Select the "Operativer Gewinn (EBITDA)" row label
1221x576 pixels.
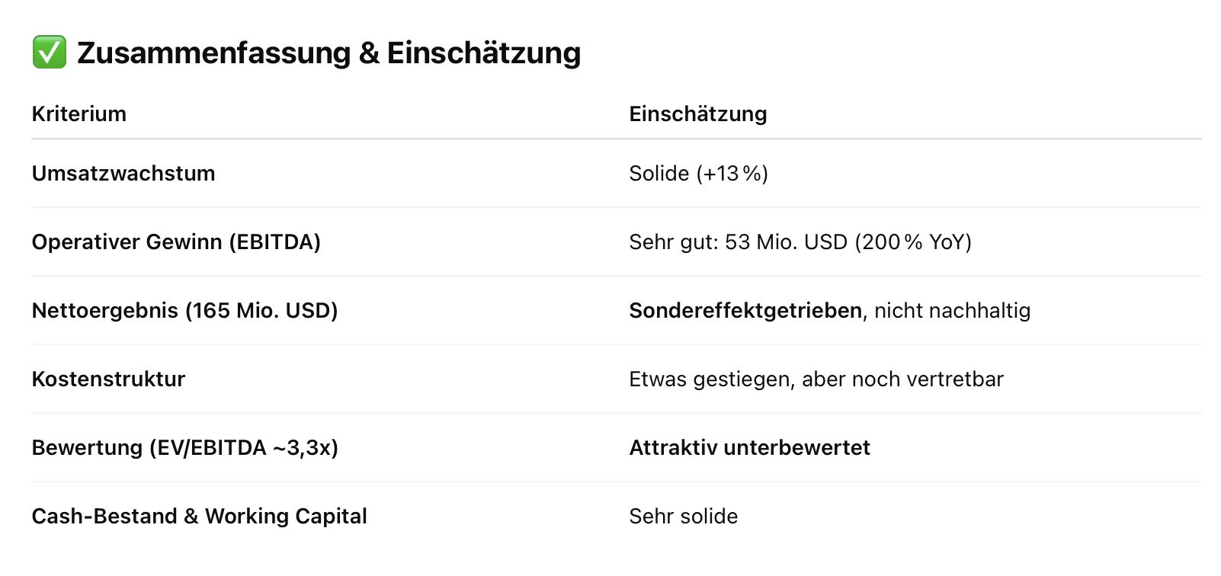click(176, 242)
